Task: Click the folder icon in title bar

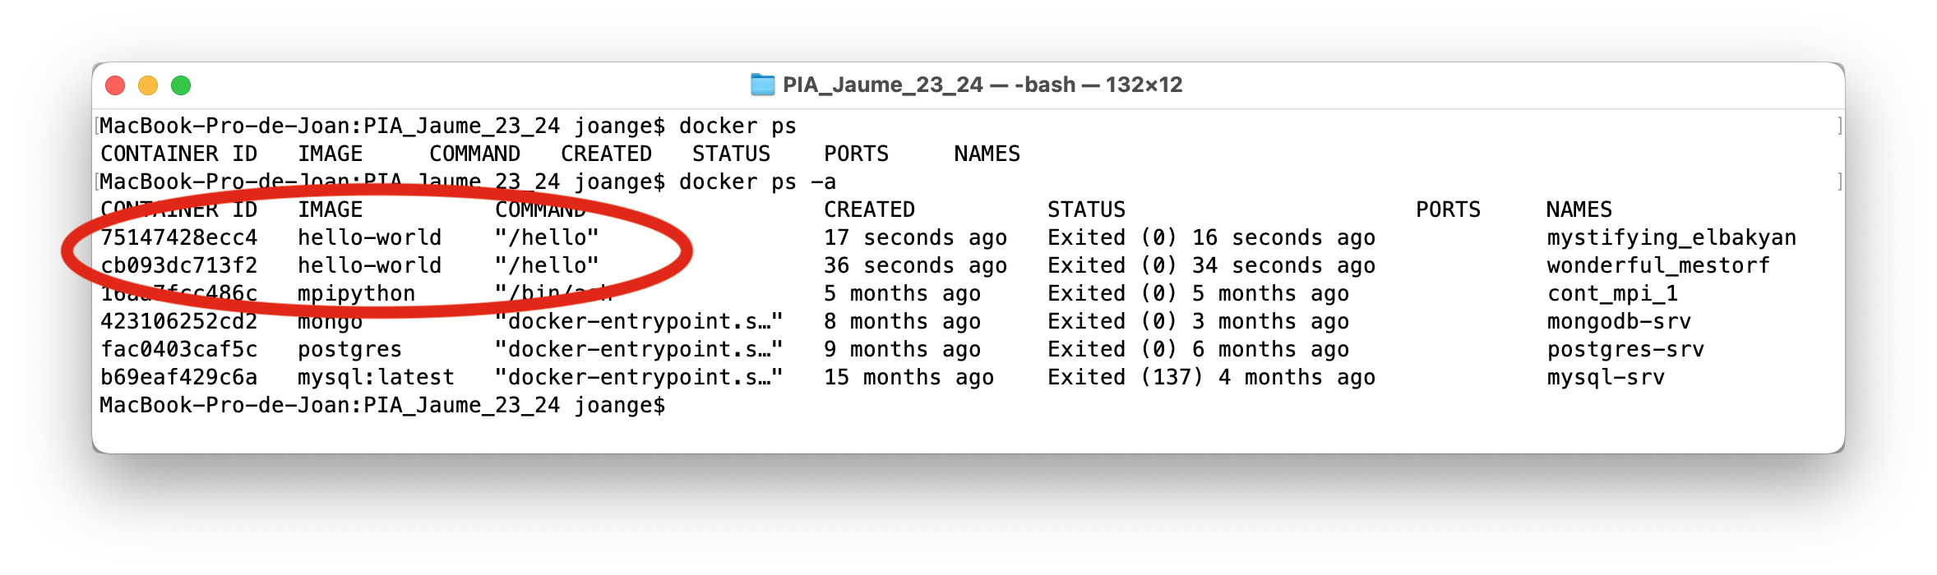Action: [761, 83]
